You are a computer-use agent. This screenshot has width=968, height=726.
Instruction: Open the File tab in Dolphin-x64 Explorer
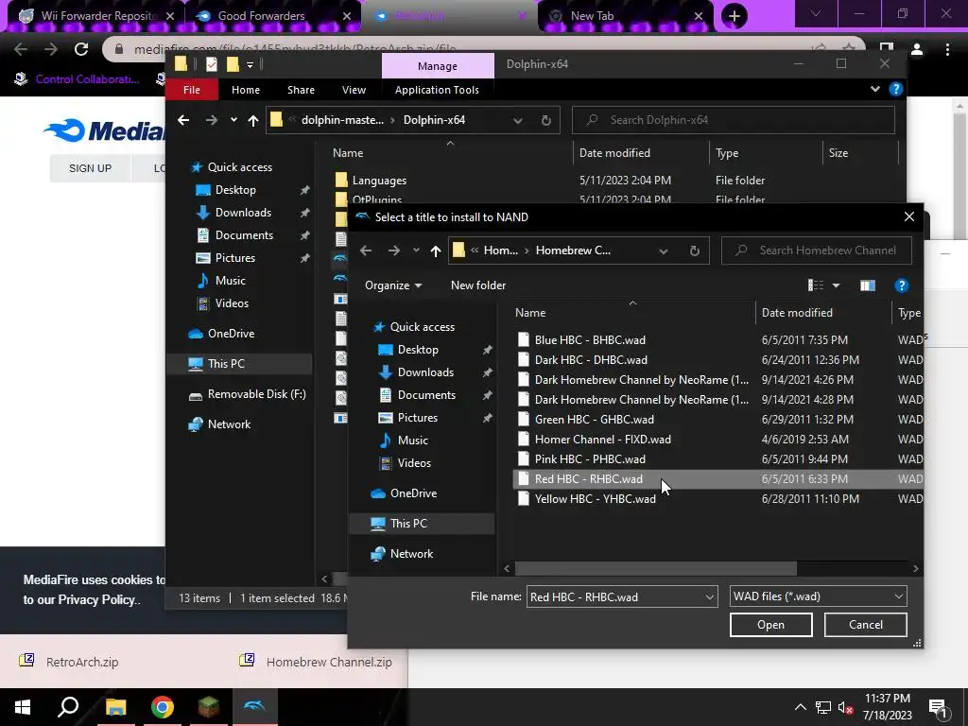coord(191,90)
